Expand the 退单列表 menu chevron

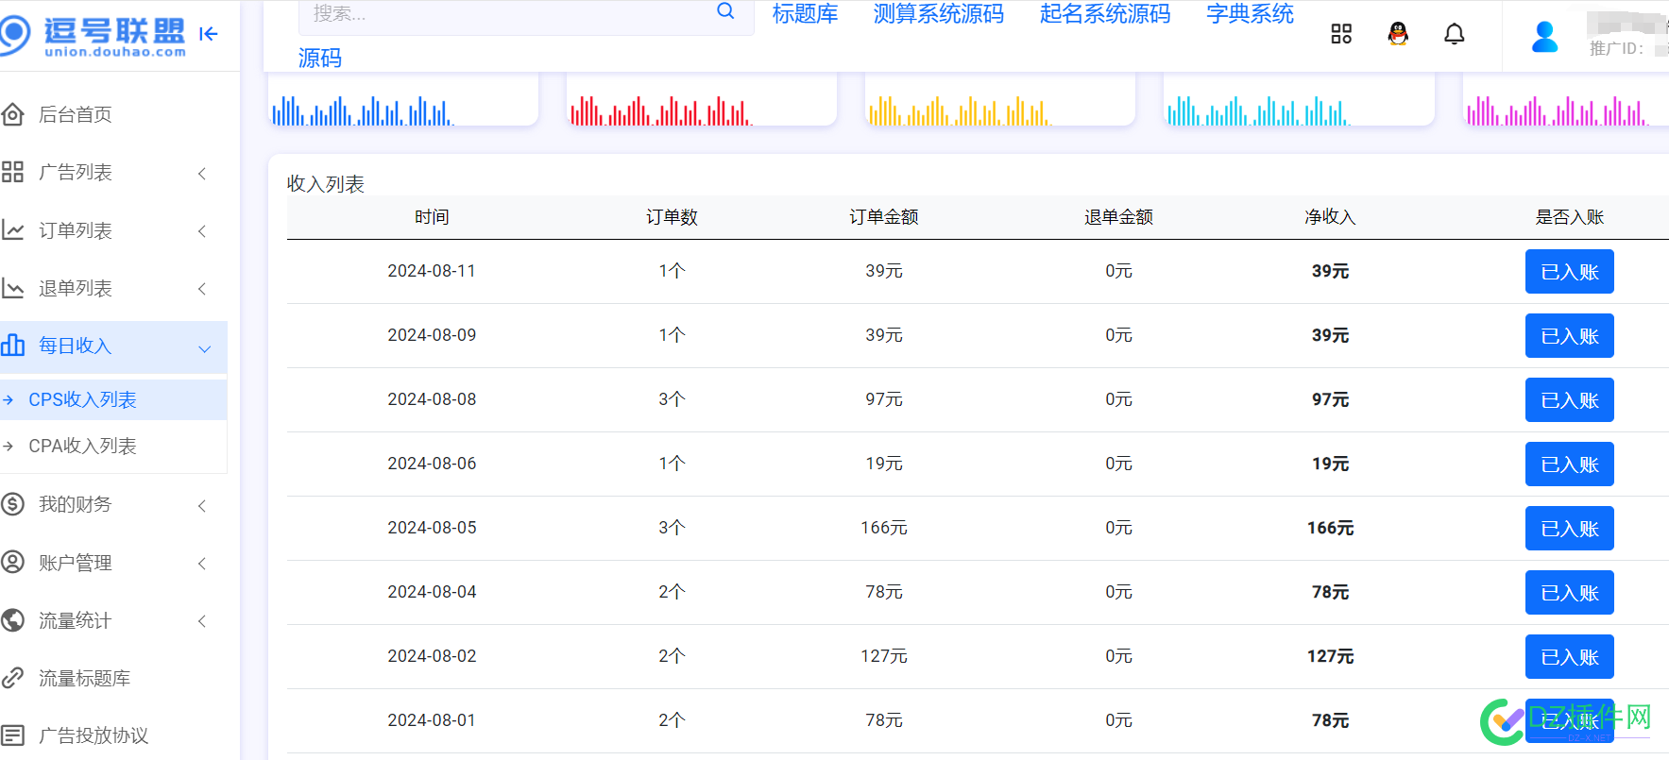pos(202,289)
